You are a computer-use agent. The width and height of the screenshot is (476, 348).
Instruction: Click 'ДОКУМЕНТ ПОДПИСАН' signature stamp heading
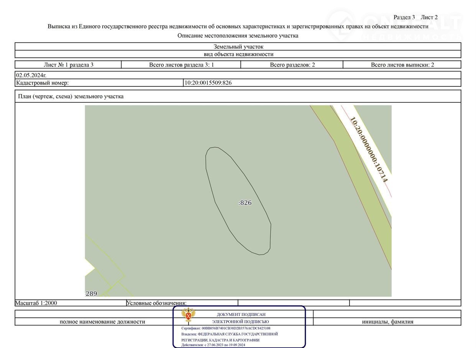tap(241, 314)
